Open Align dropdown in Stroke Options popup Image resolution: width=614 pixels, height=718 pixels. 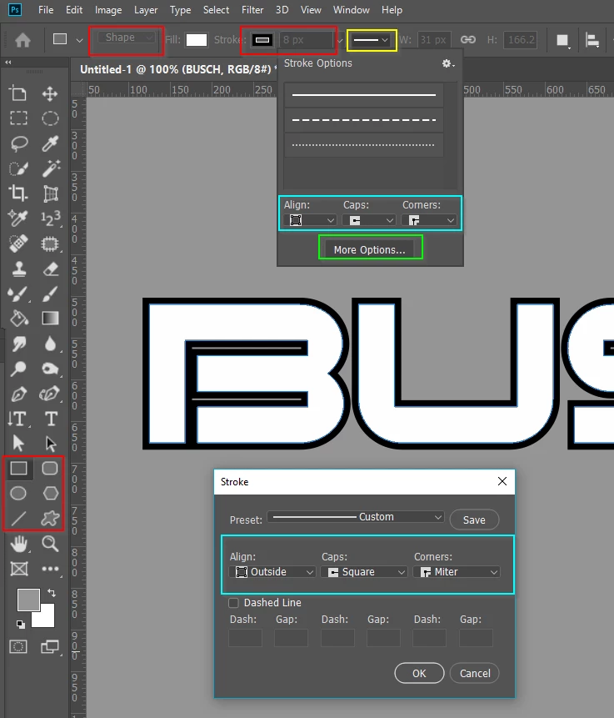309,220
